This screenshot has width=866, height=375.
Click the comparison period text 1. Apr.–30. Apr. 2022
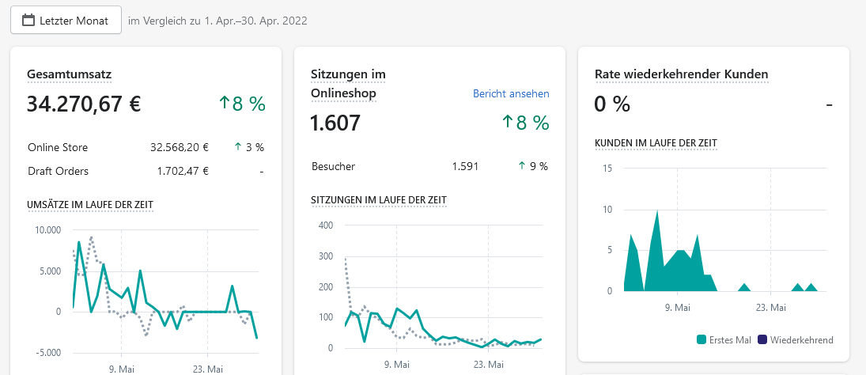pos(255,21)
